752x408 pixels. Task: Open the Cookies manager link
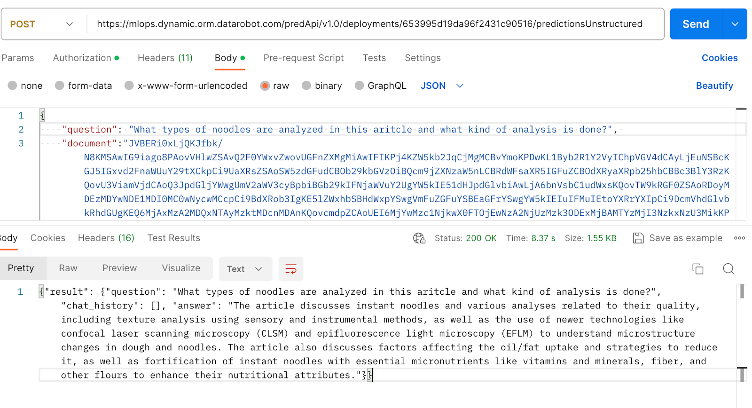tap(719, 58)
